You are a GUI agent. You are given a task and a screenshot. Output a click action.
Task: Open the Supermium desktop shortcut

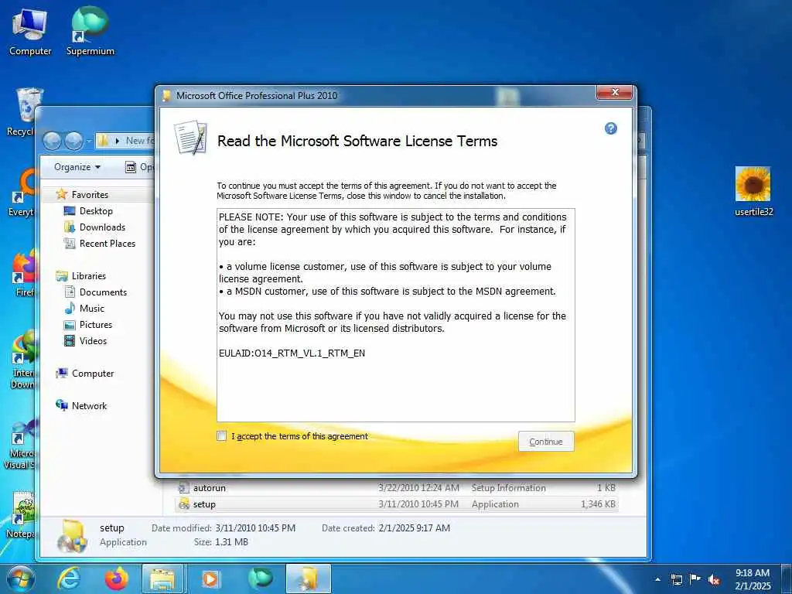click(x=90, y=32)
